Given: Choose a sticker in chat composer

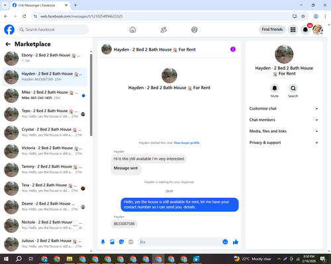Looking at the screenshot, I should pos(121,242).
